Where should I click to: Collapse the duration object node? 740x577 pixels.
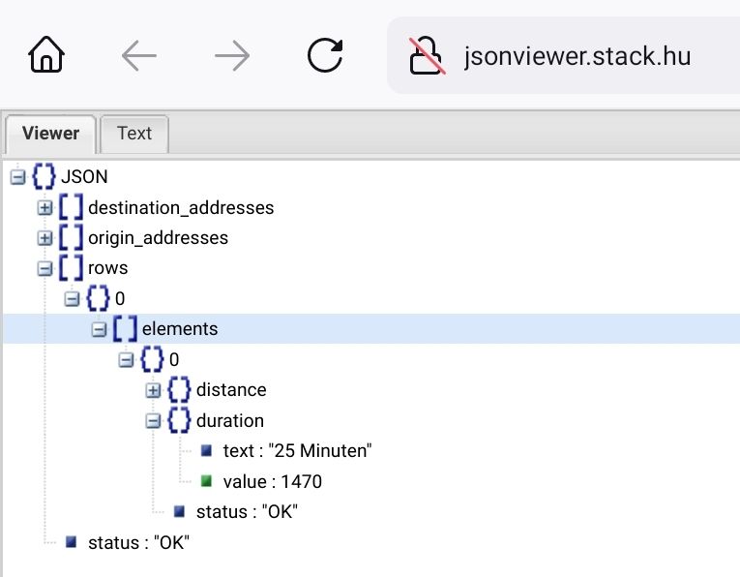tap(152, 421)
